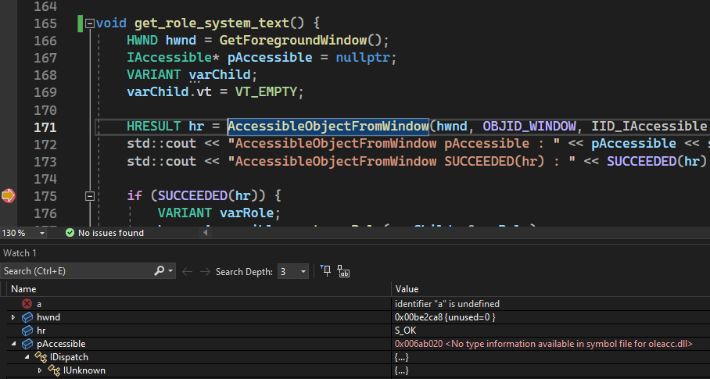Click the green checkmark health icon
The width and height of the screenshot is (710, 379).
(x=70, y=233)
